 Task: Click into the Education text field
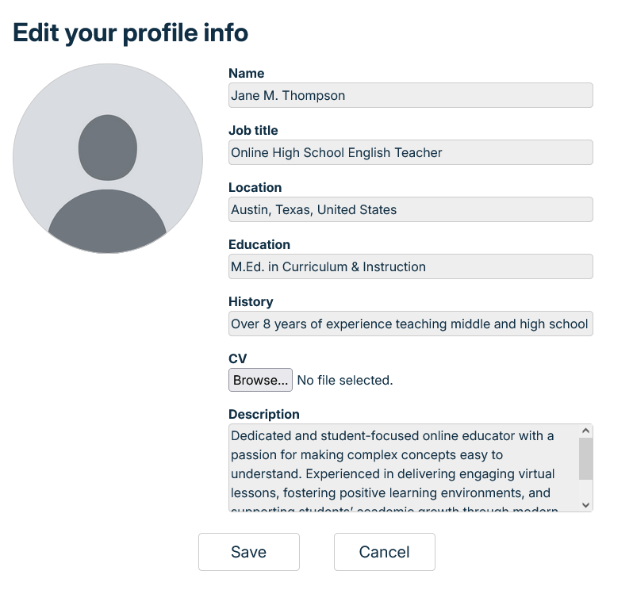point(410,266)
